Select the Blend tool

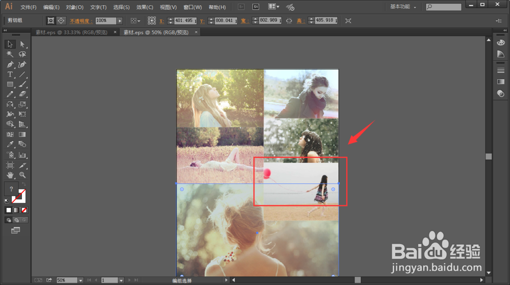22,144
